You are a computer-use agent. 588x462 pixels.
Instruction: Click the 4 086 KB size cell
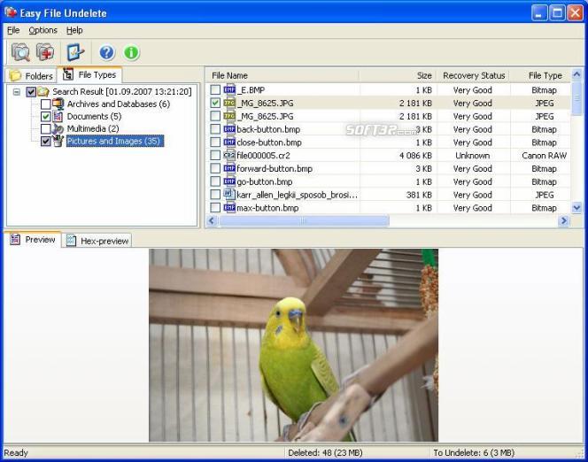tap(415, 156)
